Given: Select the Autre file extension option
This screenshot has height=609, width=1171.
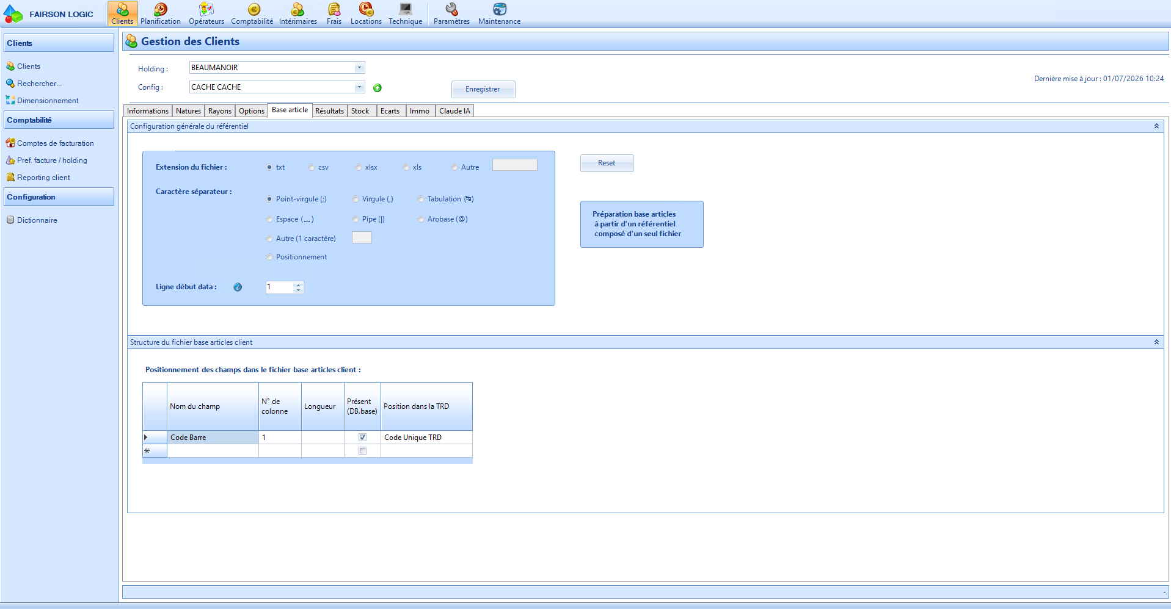Looking at the screenshot, I should [454, 167].
